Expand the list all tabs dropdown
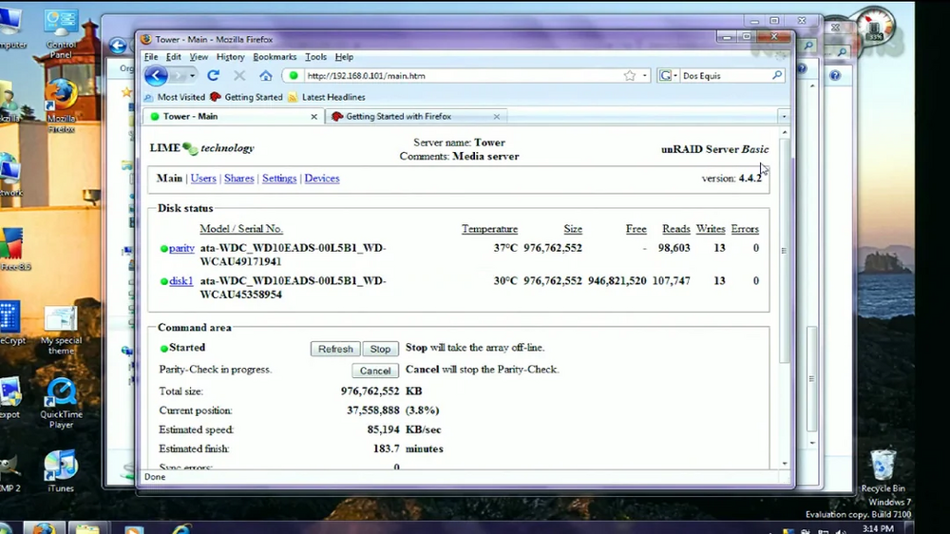Screen dimensions: 950x534 pyautogui.click(x=784, y=116)
